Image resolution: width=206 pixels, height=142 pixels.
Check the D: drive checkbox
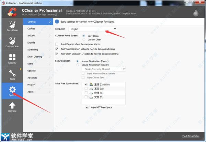[x=86, y=88]
